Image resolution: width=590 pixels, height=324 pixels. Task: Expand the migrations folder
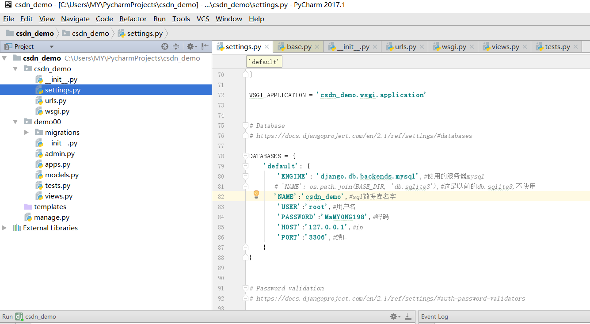(x=27, y=132)
